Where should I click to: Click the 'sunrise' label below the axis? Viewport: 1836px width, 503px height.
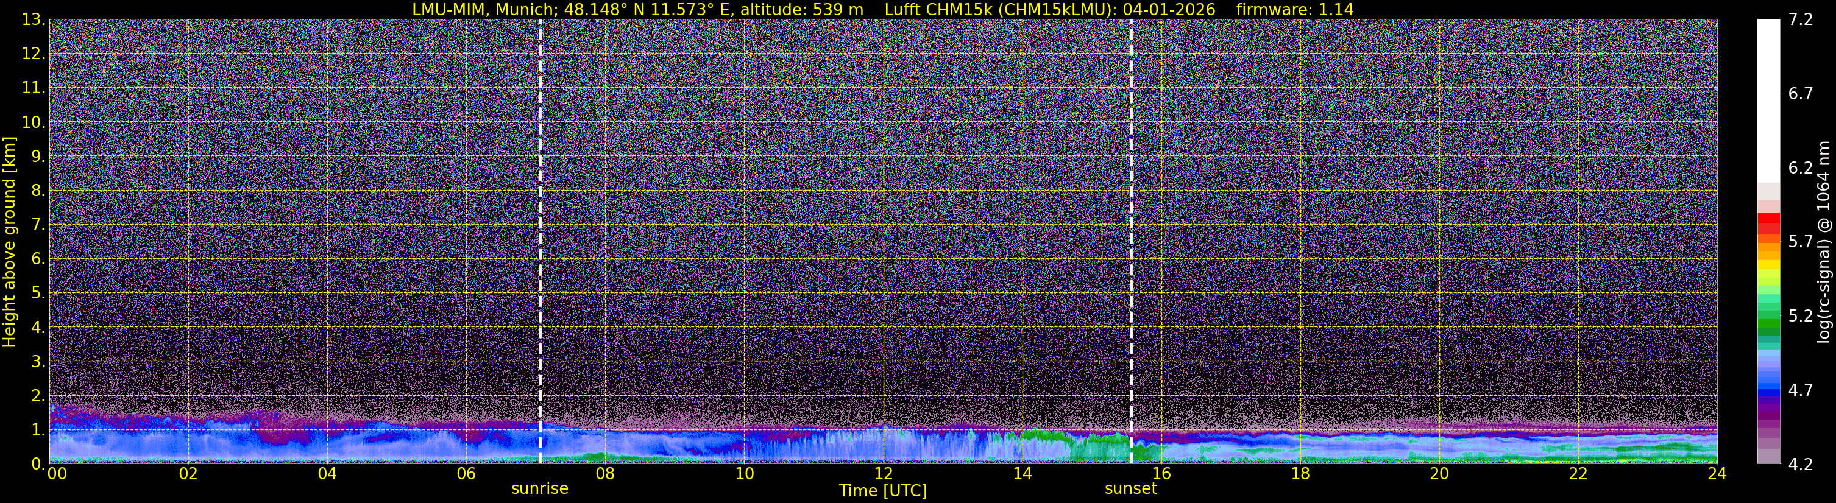coord(539,489)
